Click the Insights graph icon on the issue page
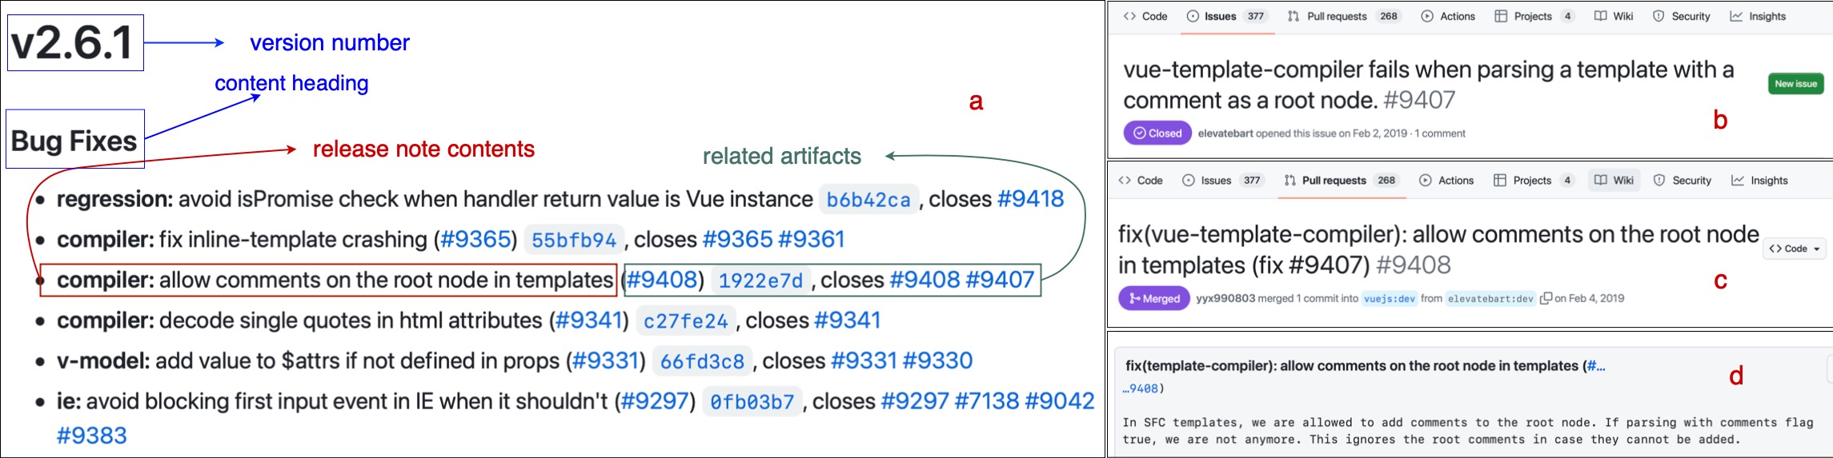The height and width of the screenshot is (458, 1833). (x=1736, y=16)
